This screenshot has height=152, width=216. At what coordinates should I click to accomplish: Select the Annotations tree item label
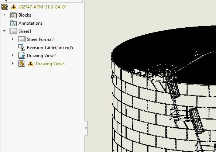(x=30, y=23)
